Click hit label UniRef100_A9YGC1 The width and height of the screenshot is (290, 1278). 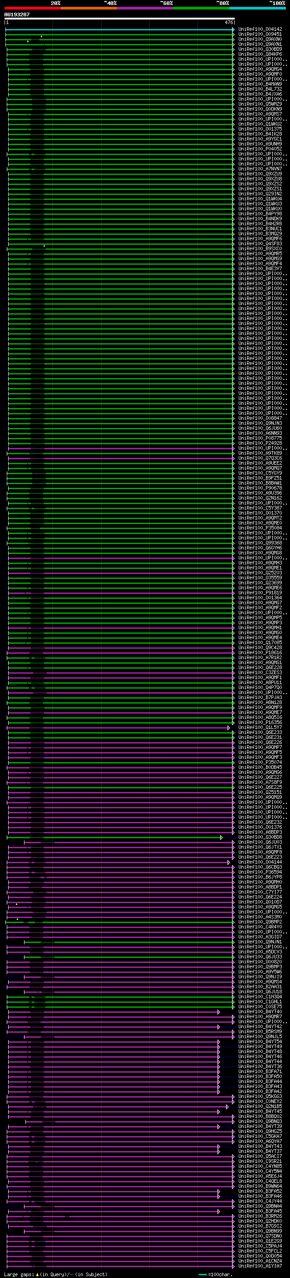click(260, 139)
